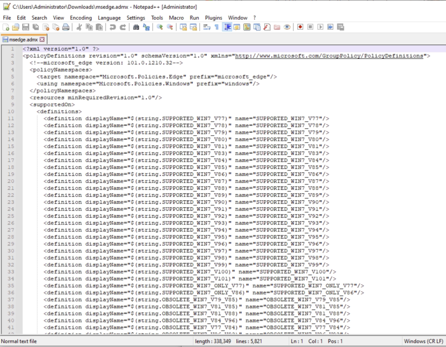Viewport: 446px width, 347px height.
Task: Toggle show all characters pilcrow icon
Action: [x=216, y=27]
